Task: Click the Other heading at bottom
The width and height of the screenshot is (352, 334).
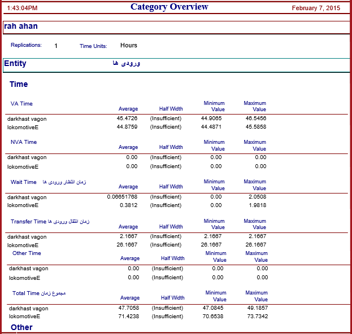Action: (x=21, y=327)
